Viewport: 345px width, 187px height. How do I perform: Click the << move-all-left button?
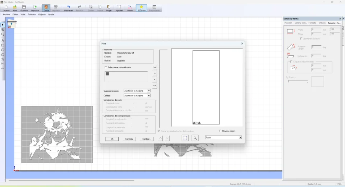155,86
